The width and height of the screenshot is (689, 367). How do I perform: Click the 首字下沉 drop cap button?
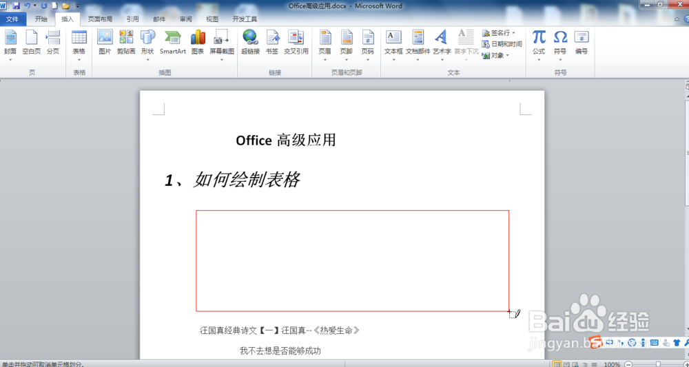[466, 45]
